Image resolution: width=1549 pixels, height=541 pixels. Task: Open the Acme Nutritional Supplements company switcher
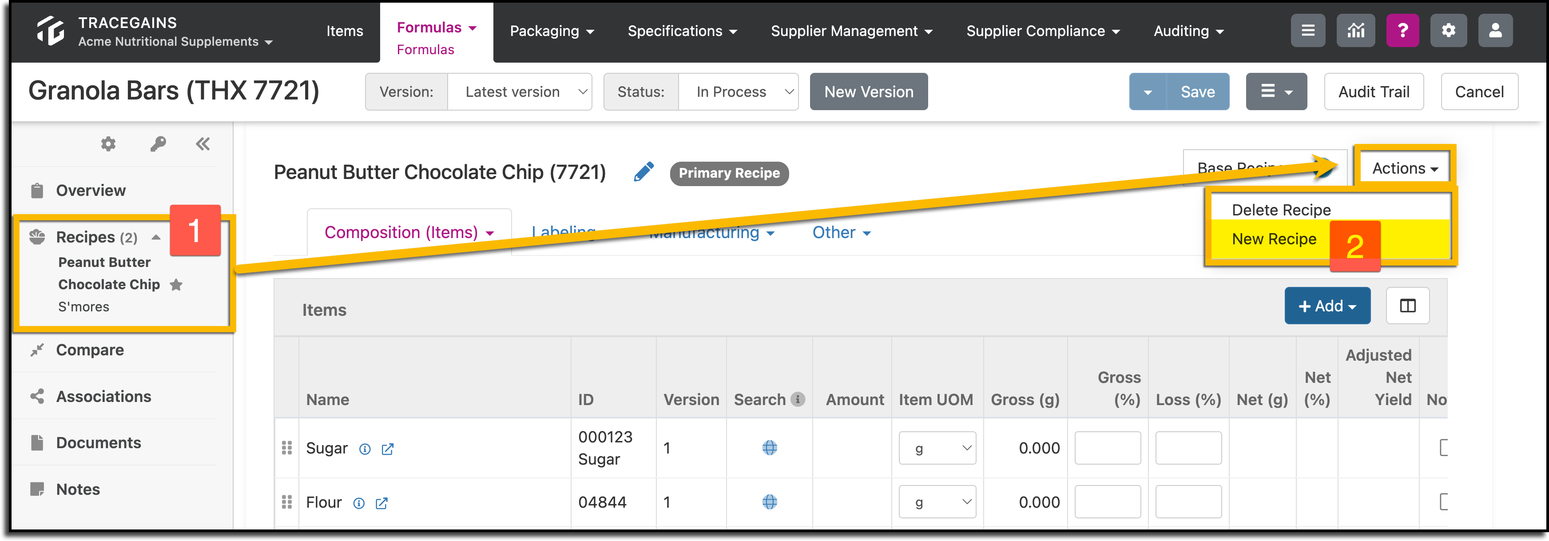pos(175,41)
